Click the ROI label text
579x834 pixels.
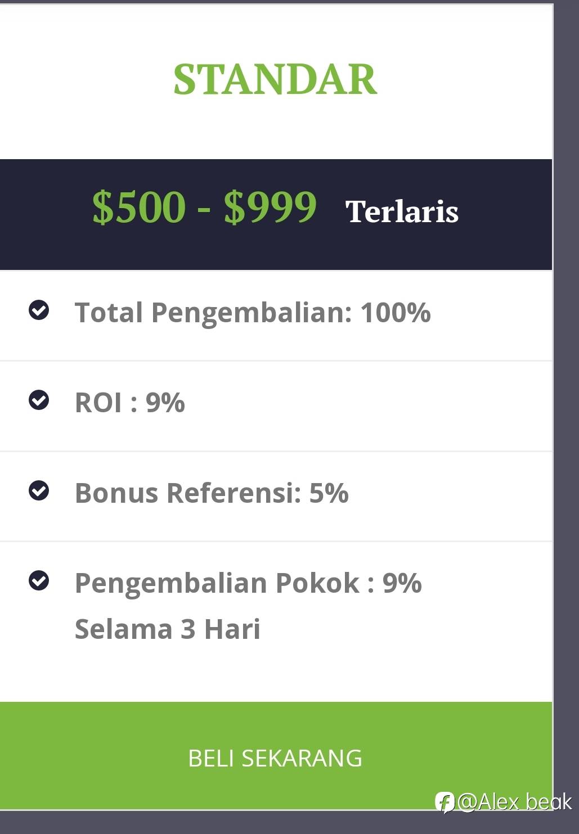(x=98, y=403)
